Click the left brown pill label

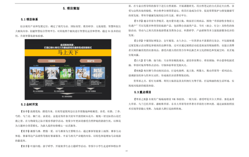pyautogui.click(x=52, y=61)
